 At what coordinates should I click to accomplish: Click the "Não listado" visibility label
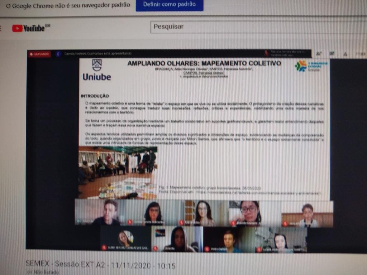click(46, 272)
